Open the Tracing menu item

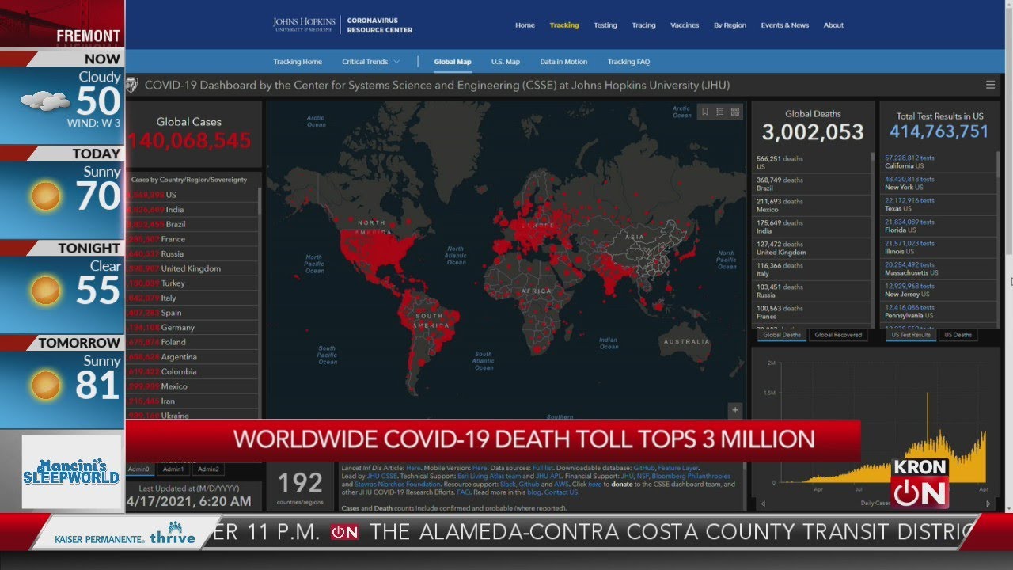[x=643, y=25]
